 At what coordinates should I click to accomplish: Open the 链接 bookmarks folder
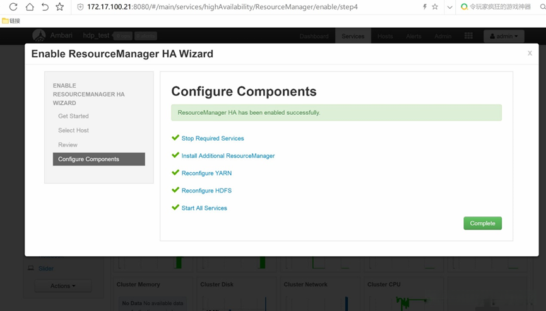click(11, 21)
